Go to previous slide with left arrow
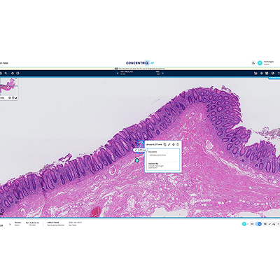Image resolution: width=280 pixels, height=280 pixels. click(x=117, y=73)
